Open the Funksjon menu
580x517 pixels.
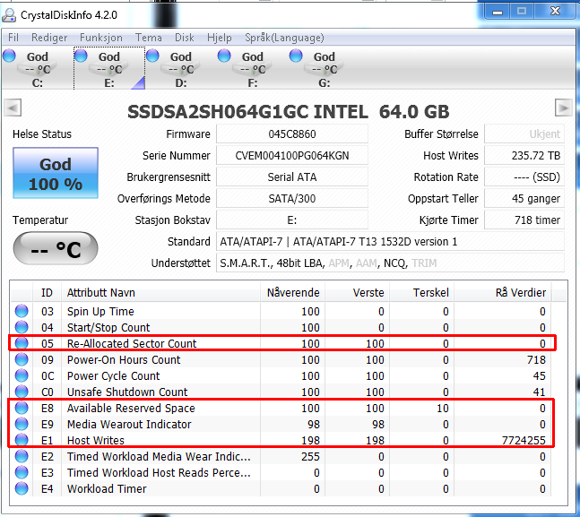pyautogui.click(x=101, y=38)
